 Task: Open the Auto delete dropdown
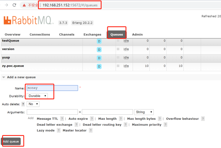click(x=34, y=104)
